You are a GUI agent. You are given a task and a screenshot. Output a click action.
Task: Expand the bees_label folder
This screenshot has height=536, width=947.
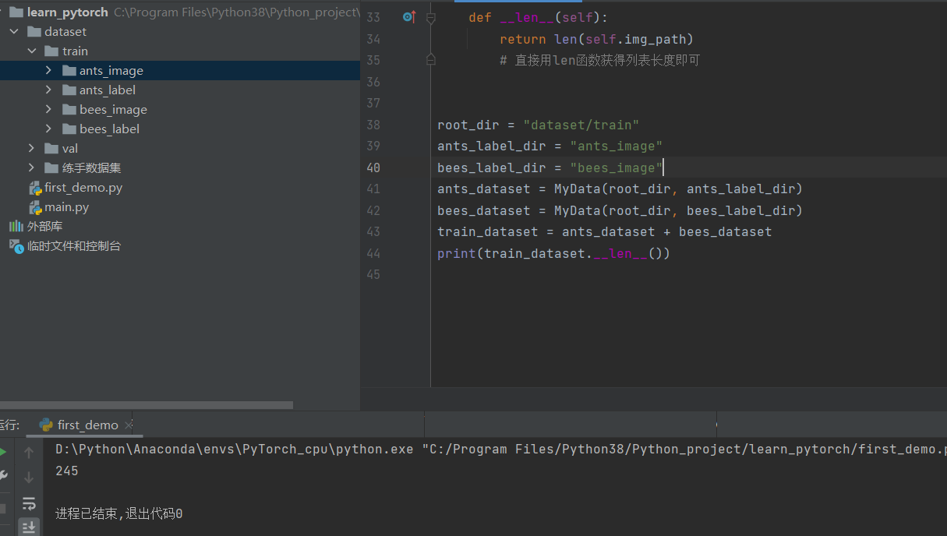48,129
